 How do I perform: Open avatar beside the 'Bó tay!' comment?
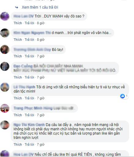[x=5, y=49]
